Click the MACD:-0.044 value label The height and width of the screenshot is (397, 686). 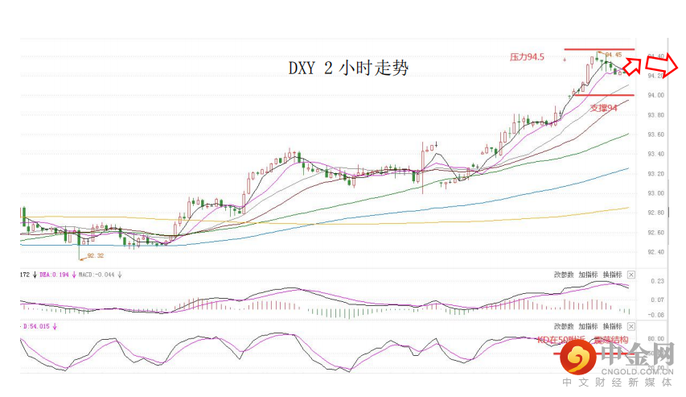pyautogui.click(x=97, y=275)
